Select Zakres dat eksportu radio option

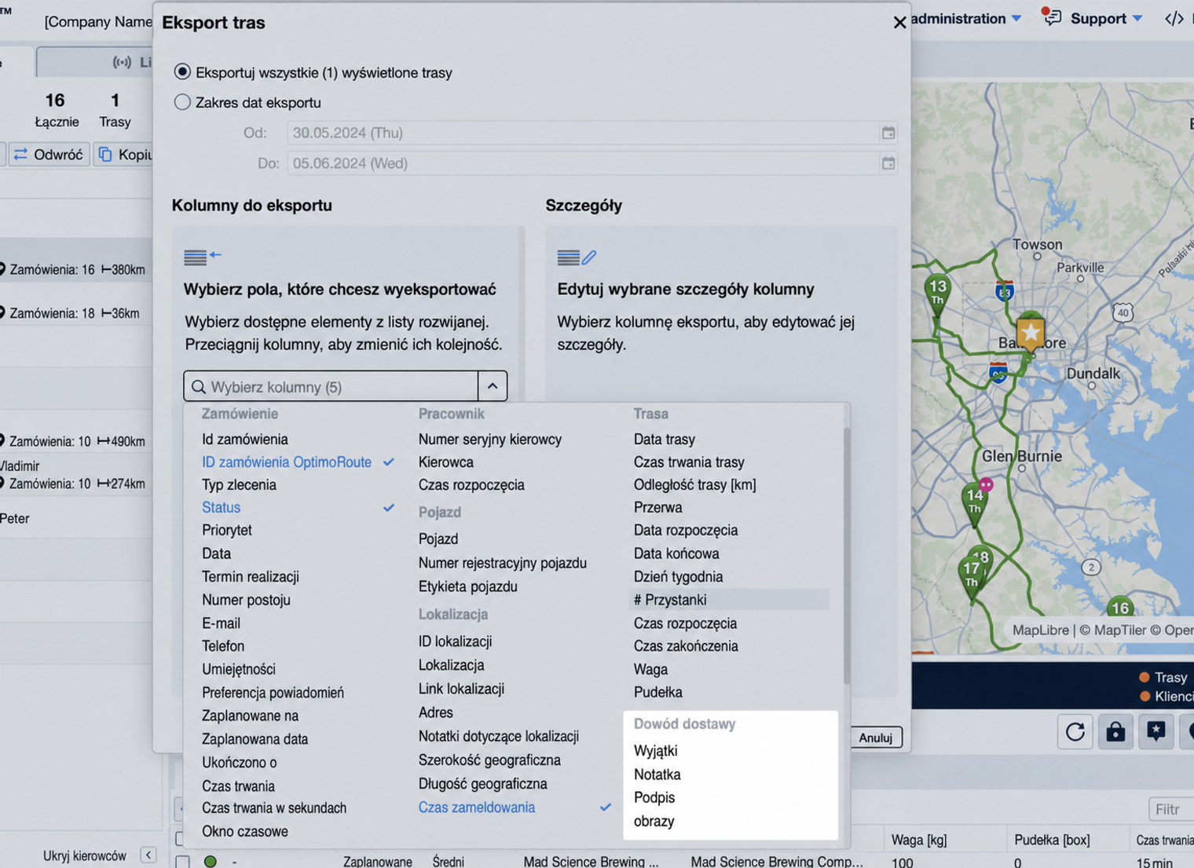(x=182, y=102)
